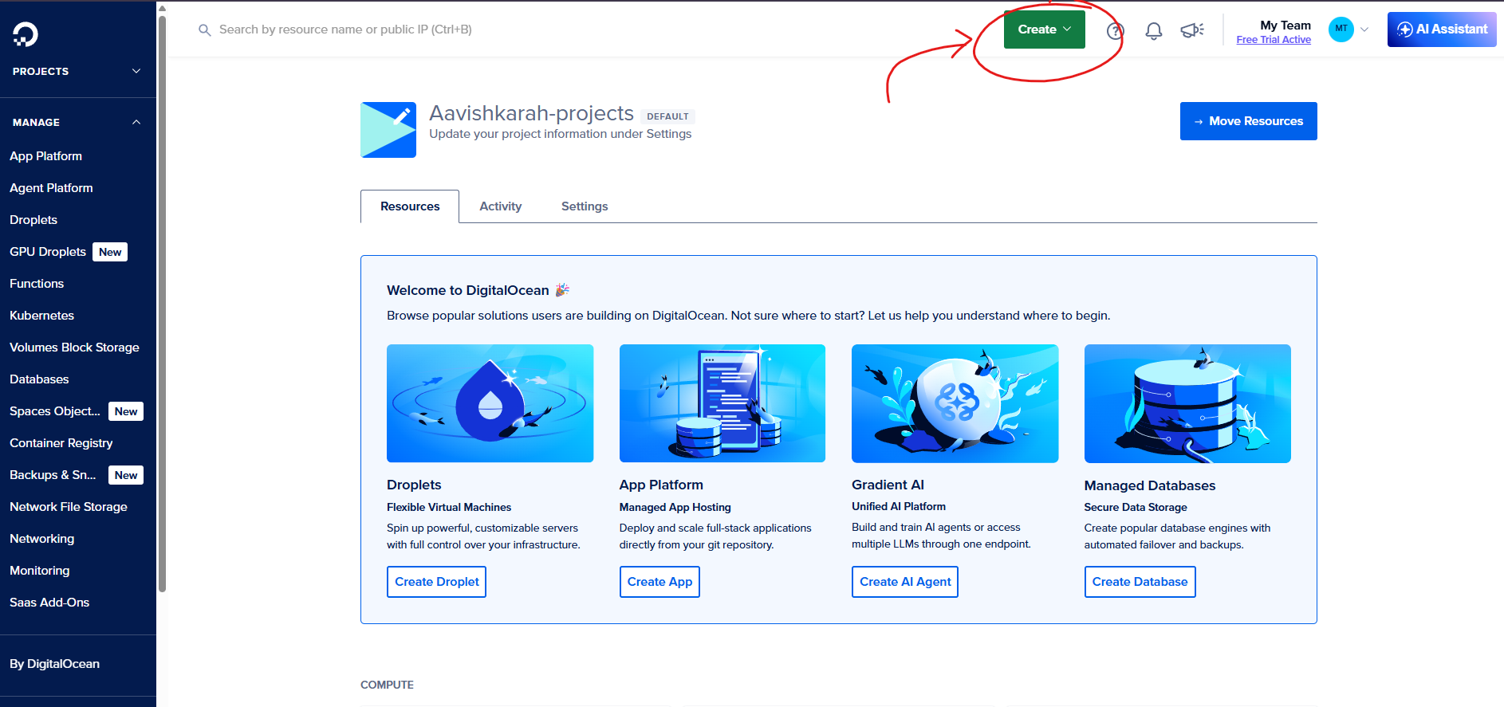Click the Aavishkarah-projects title
Screen dimensions: 1504x707
[531, 113]
